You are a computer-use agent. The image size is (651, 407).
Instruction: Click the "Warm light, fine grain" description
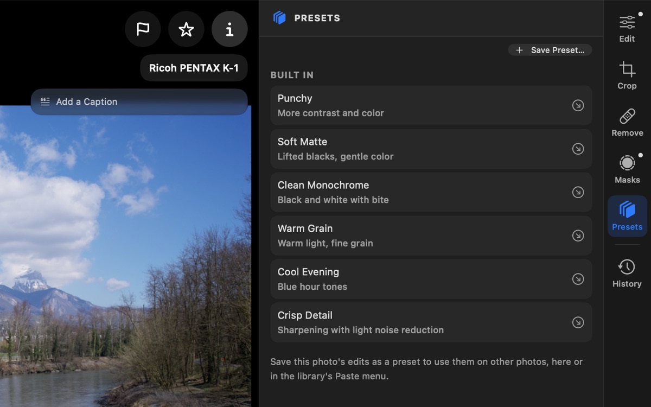[x=325, y=243]
